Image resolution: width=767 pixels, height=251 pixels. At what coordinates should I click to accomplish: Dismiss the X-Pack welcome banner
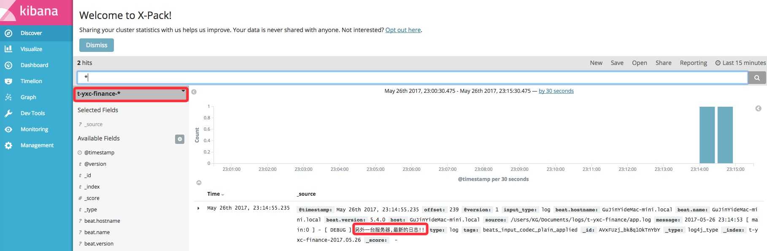tap(97, 45)
